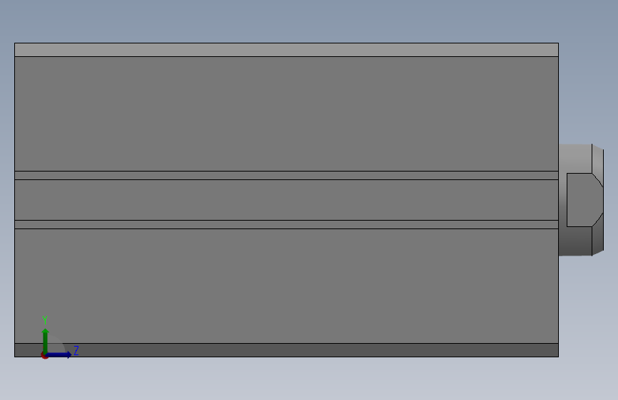Click the blue Z label beside the triad

point(76,350)
